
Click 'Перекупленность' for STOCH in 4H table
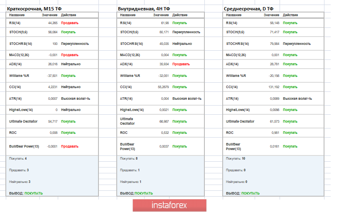pyautogui.click(x=186, y=32)
